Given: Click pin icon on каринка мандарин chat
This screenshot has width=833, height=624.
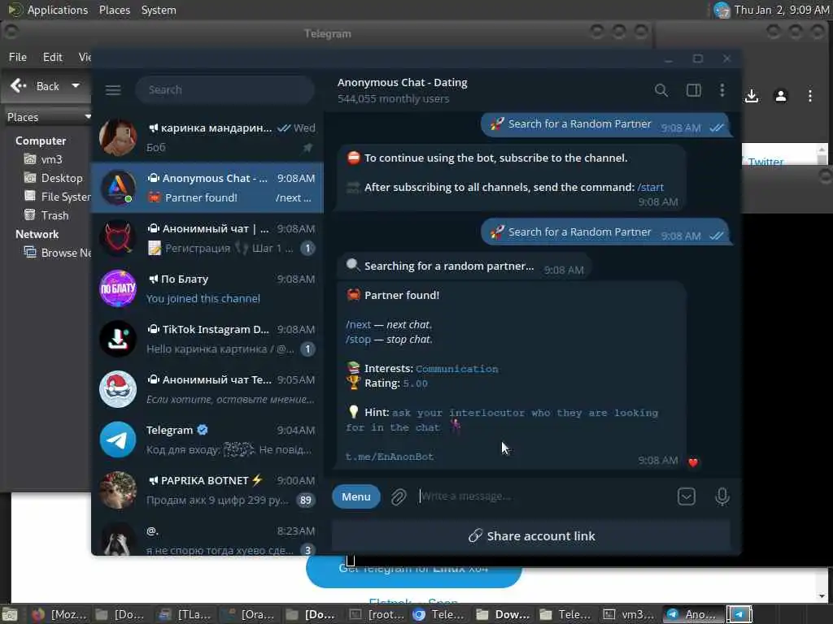Looking at the screenshot, I should 307,148.
